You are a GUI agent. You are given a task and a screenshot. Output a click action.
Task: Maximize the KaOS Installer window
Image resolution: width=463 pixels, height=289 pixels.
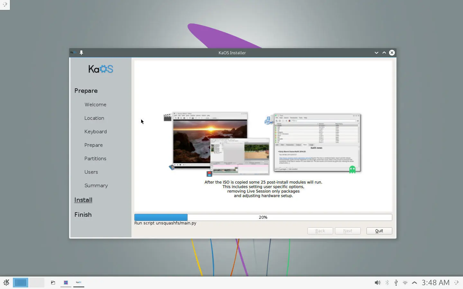click(384, 53)
